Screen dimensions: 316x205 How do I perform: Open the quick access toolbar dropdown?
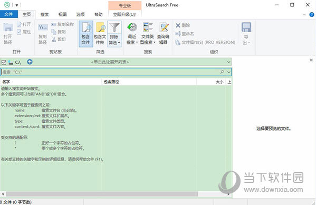click(17, 5)
